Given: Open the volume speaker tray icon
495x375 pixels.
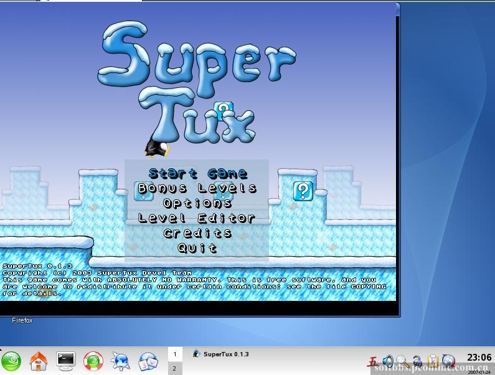Looking at the screenshot, I should pos(388,361).
